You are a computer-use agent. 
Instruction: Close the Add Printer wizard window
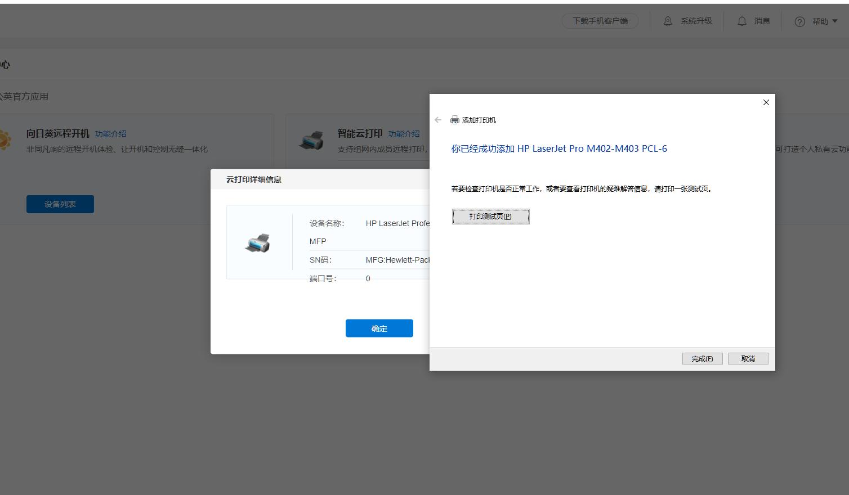pyautogui.click(x=766, y=102)
